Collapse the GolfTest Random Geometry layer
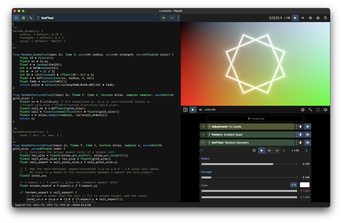This screenshot has height=223, width=342. [x=203, y=143]
